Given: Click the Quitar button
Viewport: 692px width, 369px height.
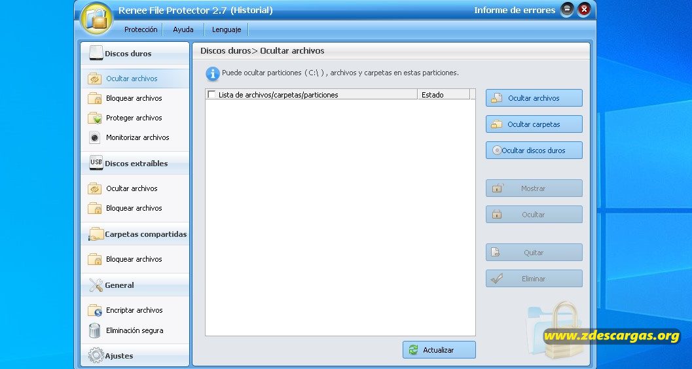Looking at the screenshot, I should point(534,252).
